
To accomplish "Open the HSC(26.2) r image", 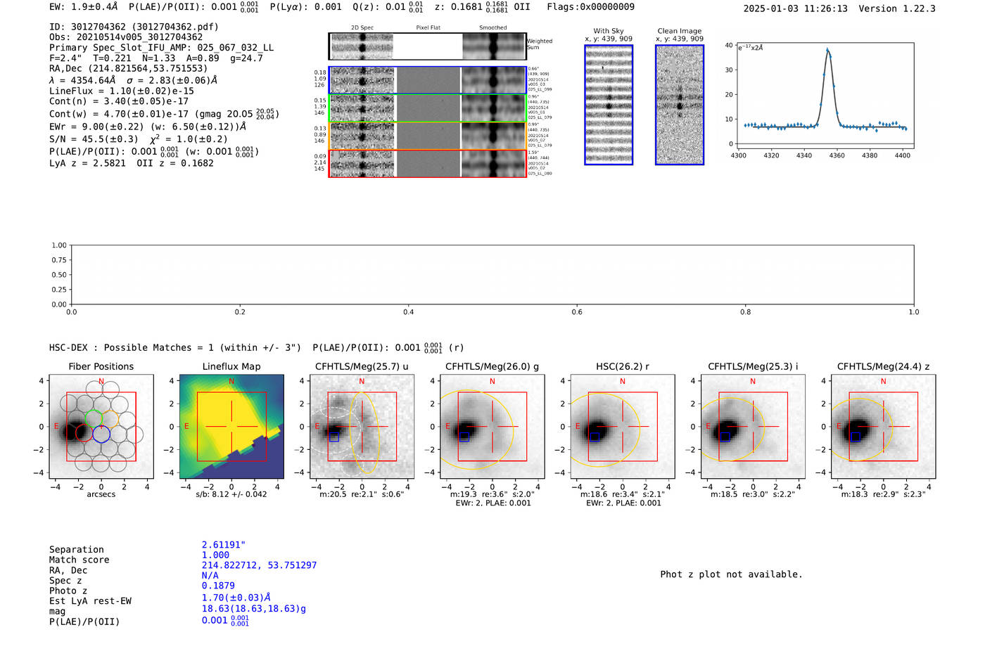I will coord(622,427).
